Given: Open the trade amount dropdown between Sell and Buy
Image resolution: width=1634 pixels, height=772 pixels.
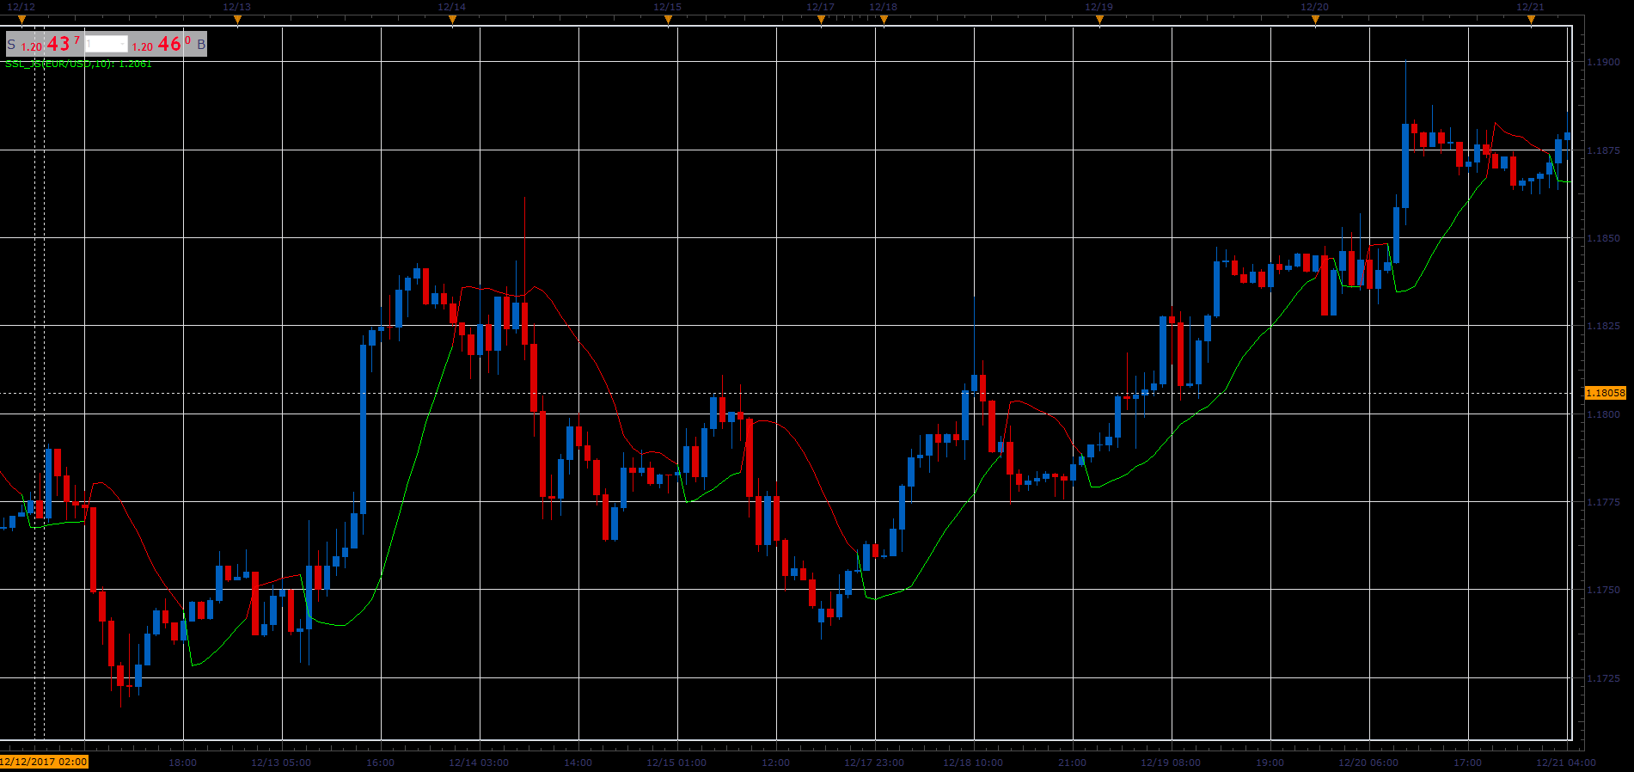Looking at the screenshot, I should pos(106,44).
